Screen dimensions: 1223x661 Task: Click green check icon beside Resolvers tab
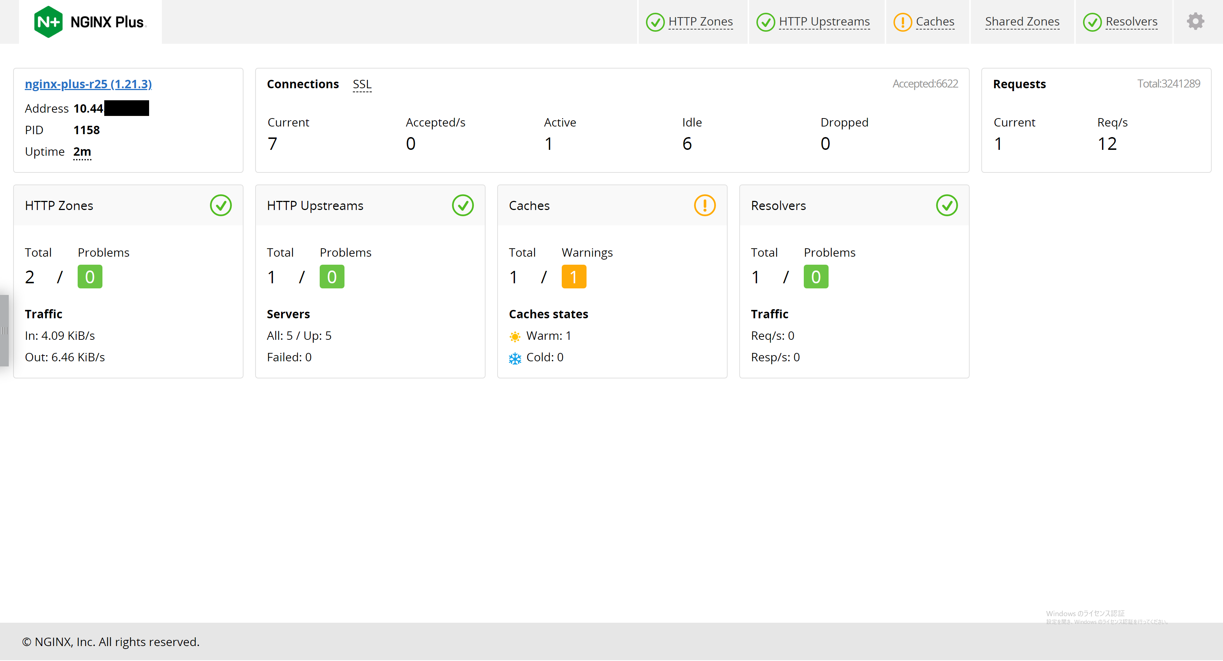pyautogui.click(x=1092, y=22)
